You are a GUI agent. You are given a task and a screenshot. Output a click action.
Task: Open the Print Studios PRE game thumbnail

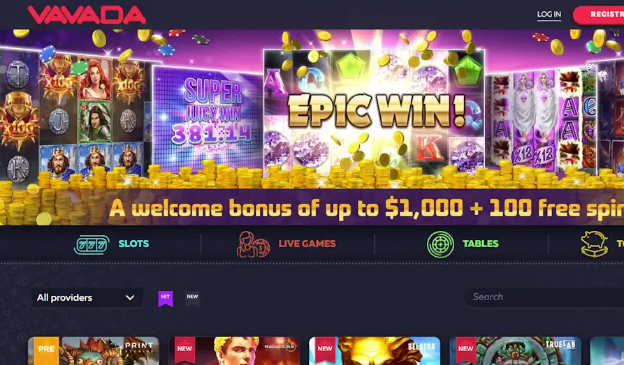click(x=94, y=350)
